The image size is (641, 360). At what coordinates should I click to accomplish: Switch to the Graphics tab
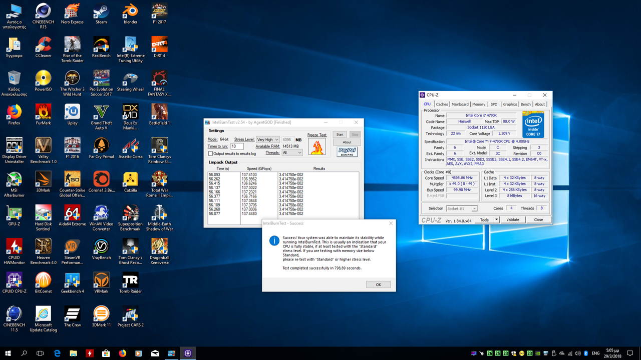pyautogui.click(x=510, y=104)
